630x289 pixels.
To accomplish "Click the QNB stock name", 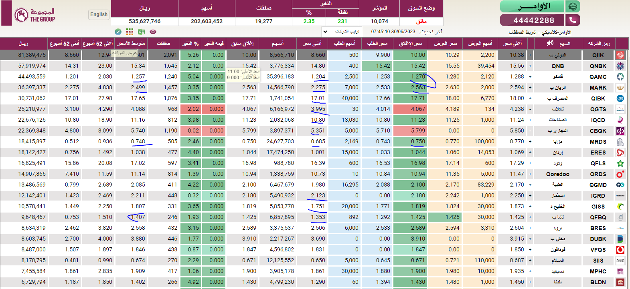I will click(557, 66).
